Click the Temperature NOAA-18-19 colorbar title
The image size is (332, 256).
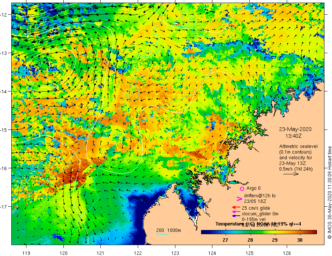pyautogui.click(x=258, y=224)
